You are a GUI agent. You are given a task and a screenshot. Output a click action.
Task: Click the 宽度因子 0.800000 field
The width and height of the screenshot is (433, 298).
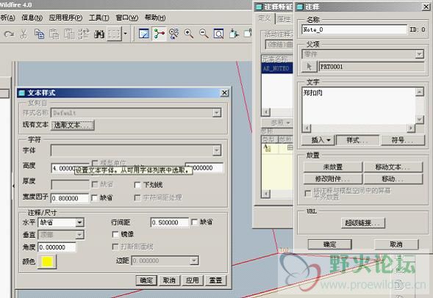click(x=70, y=198)
